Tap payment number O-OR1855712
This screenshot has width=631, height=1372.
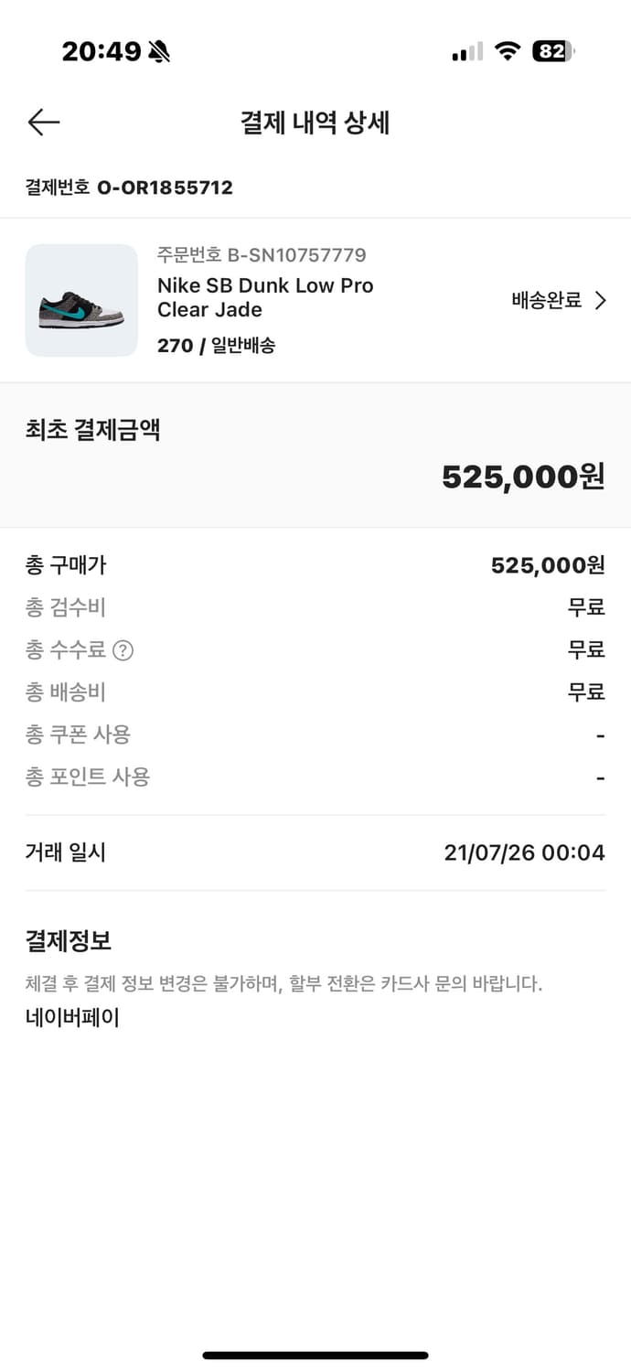point(165,188)
